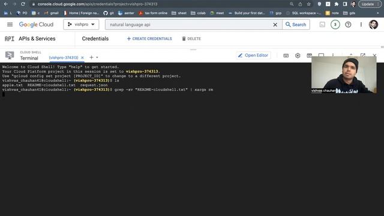Click the request.json filename in terminal output
The image size is (384, 216).
pos(94,85)
